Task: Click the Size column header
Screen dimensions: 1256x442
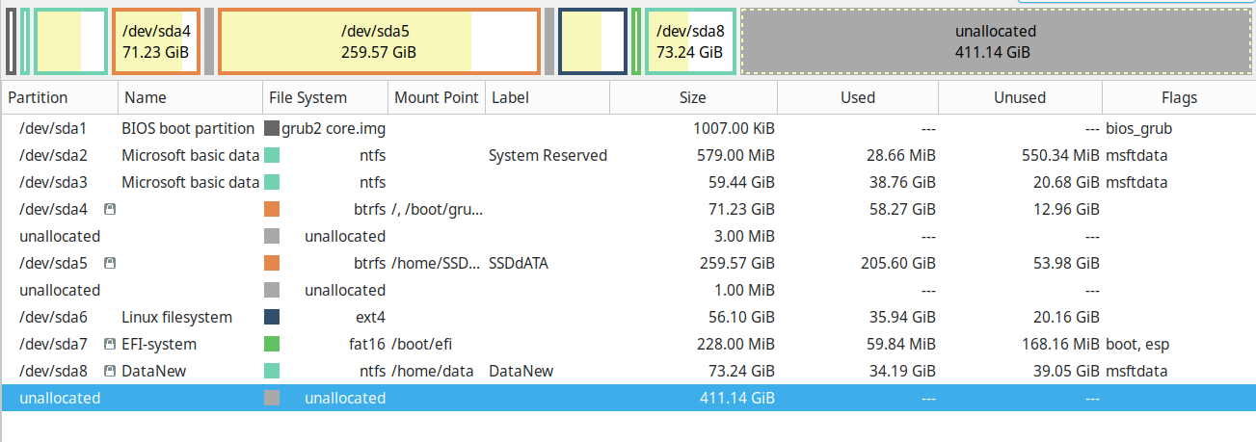Action: [x=692, y=97]
